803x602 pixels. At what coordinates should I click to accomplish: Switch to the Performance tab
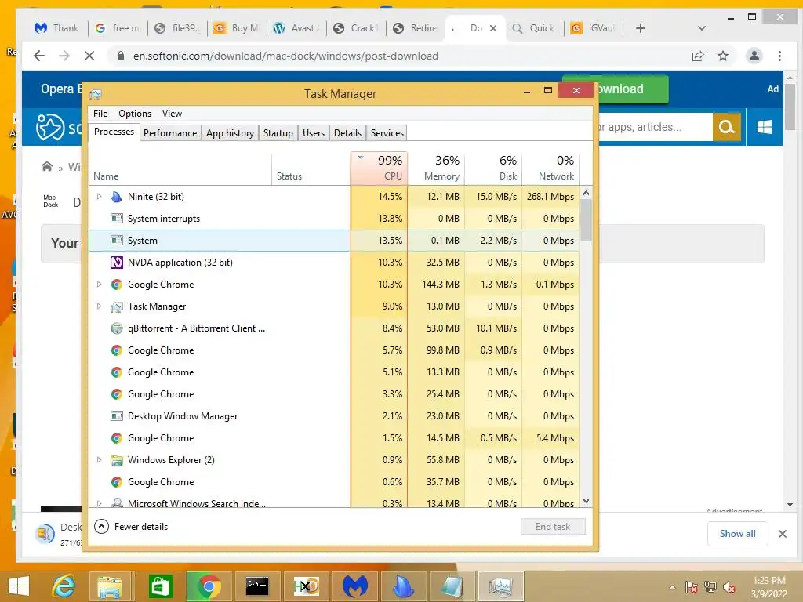(170, 133)
